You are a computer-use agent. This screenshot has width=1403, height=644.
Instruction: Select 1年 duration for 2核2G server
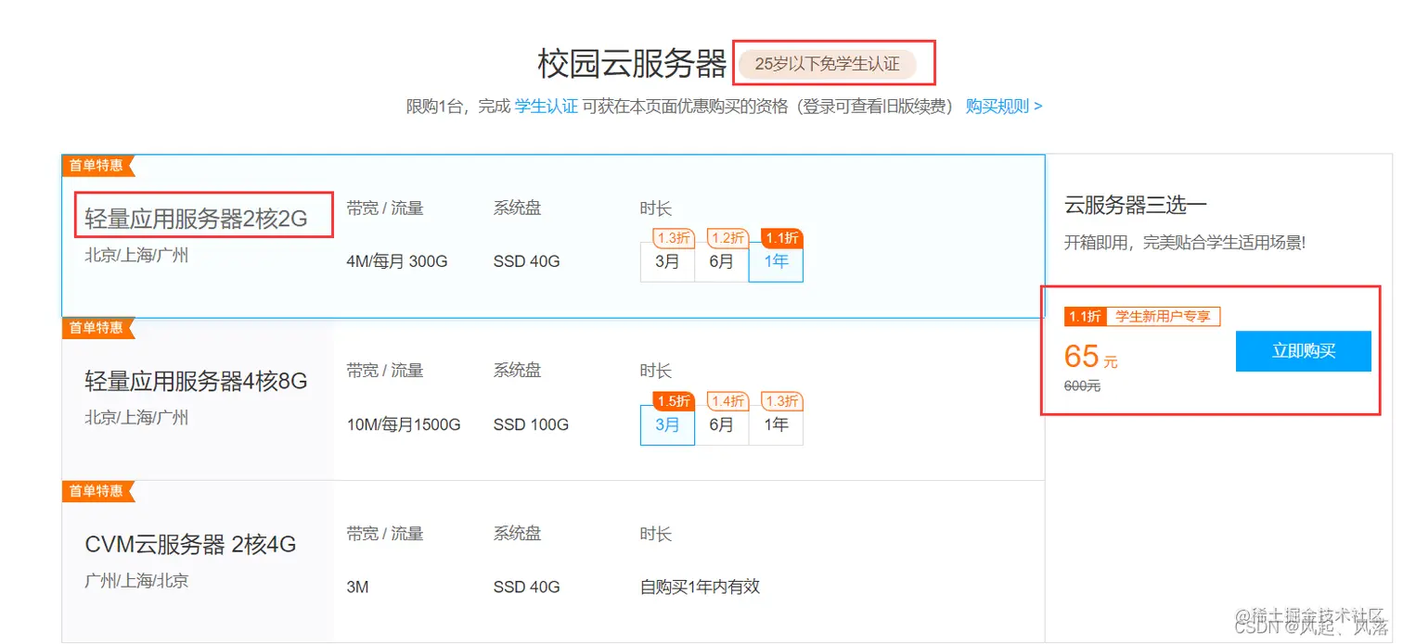(776, 261)
